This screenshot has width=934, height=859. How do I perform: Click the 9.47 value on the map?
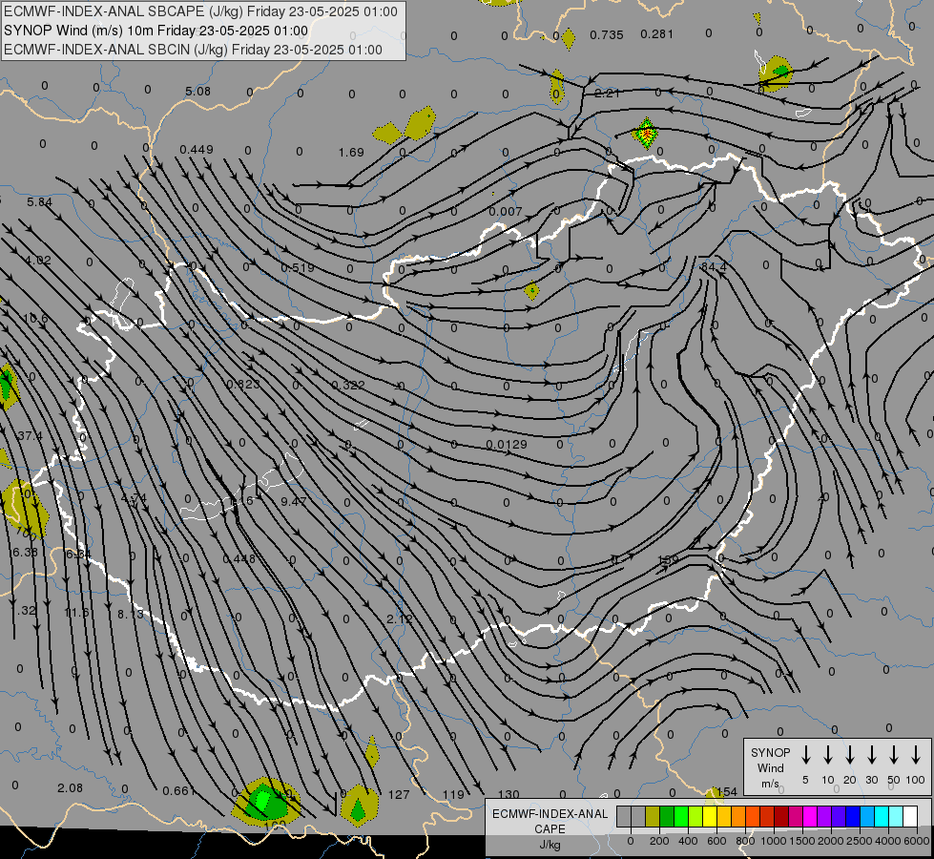pos(294,501)
